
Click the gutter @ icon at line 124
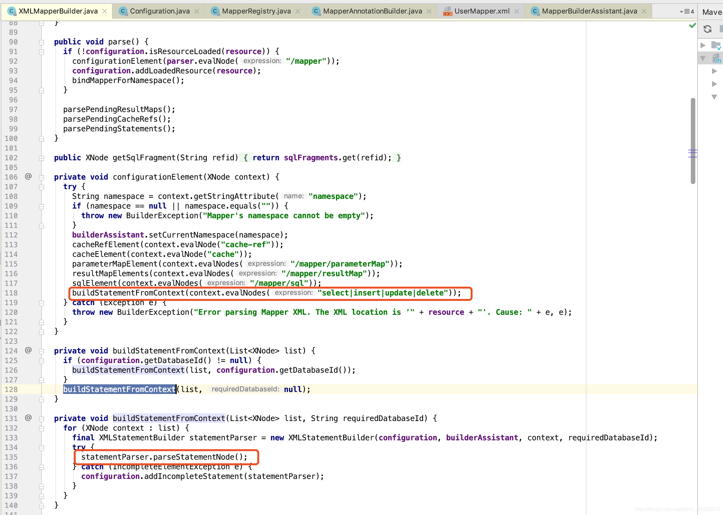click(28, 350)
